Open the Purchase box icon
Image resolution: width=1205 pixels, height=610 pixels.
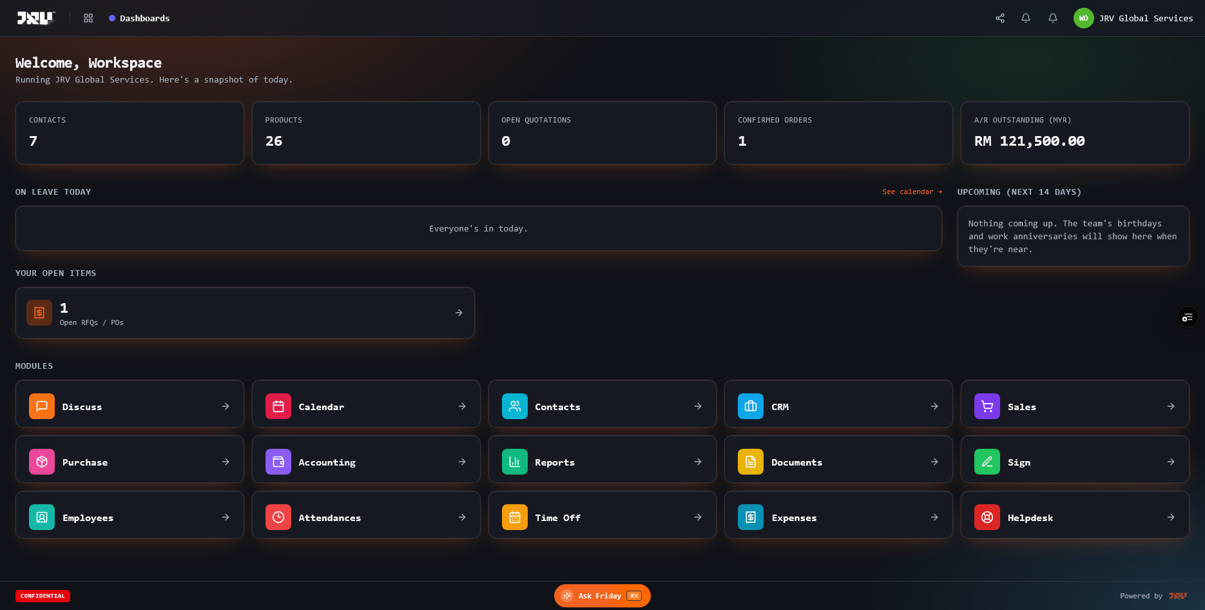[x=42, y=462]
